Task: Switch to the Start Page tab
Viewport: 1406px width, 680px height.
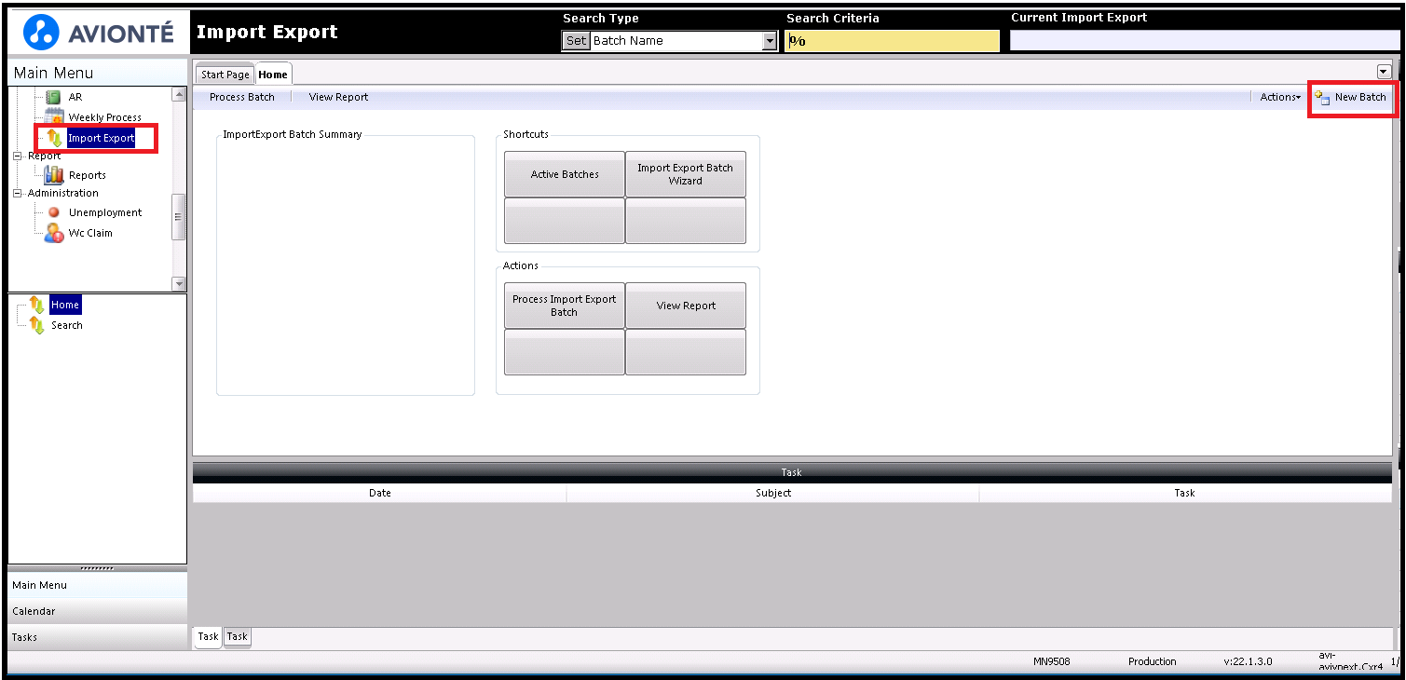Action: click(225, 75)
